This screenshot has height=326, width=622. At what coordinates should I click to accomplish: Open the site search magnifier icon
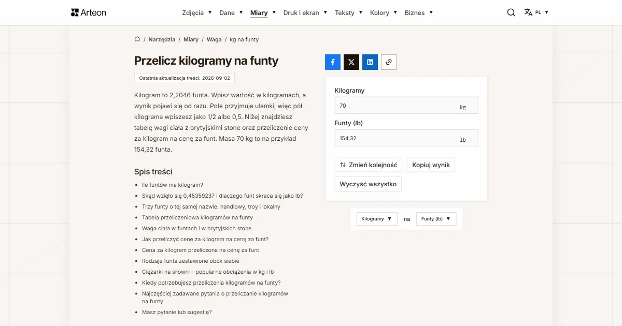tap(511, 12)
